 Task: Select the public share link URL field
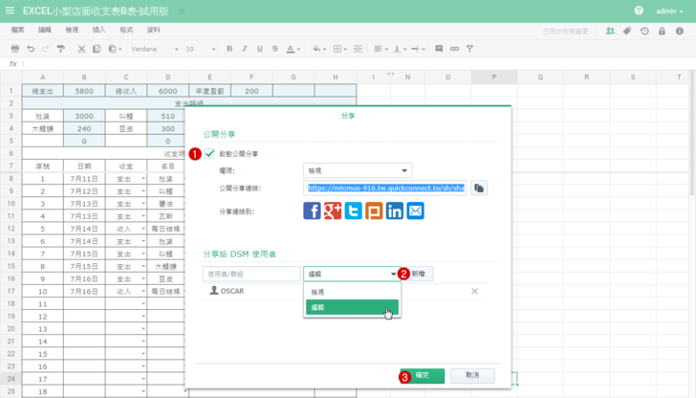tap(385, 188)
